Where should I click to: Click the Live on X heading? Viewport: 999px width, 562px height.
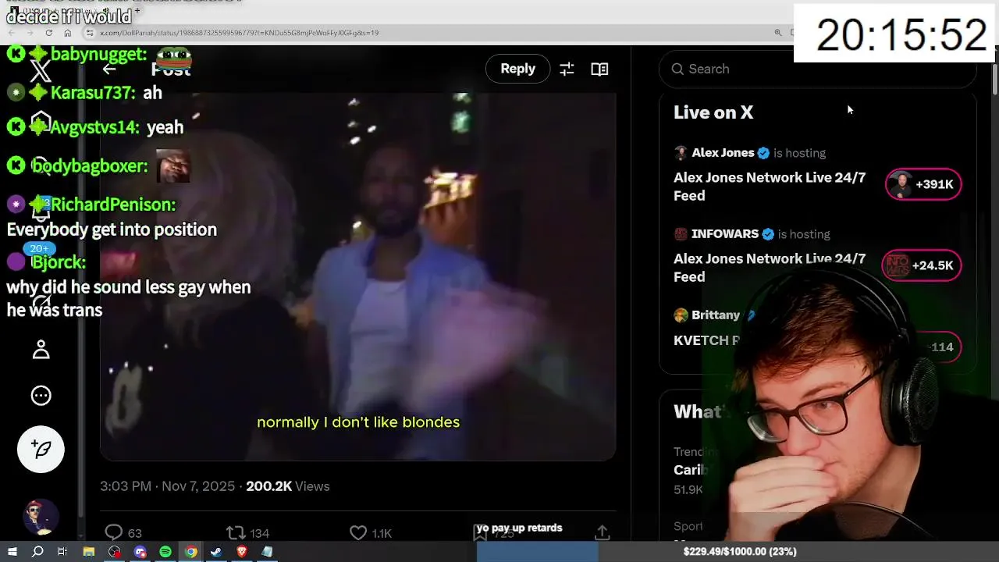pyautogui.click(x=713, y=112)
